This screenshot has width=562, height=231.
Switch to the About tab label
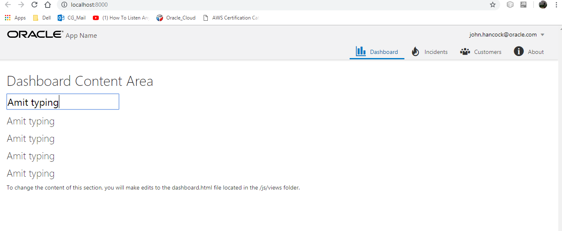click(x=536, y=52)
